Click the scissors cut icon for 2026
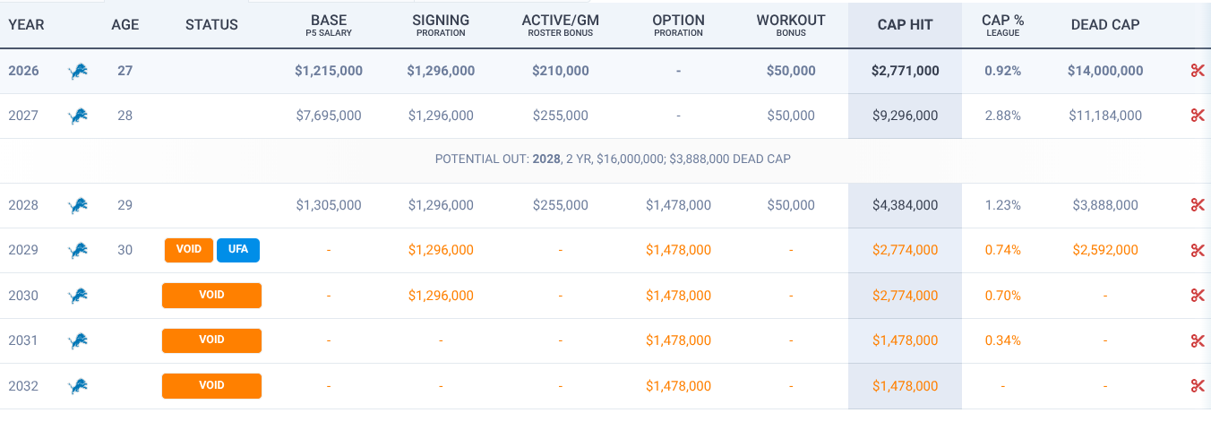This screenshot has width=1211, height=430. tap(1198, 71)
